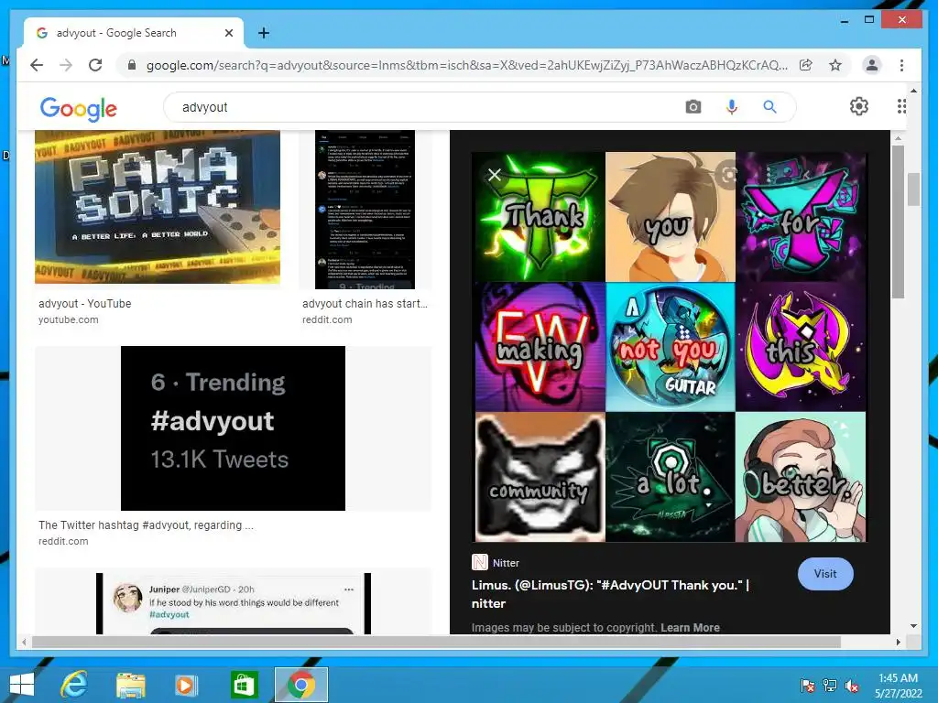The width and height of the screenshot is (938, 703).
Task: Reload the current page
Action: (95, 65)
